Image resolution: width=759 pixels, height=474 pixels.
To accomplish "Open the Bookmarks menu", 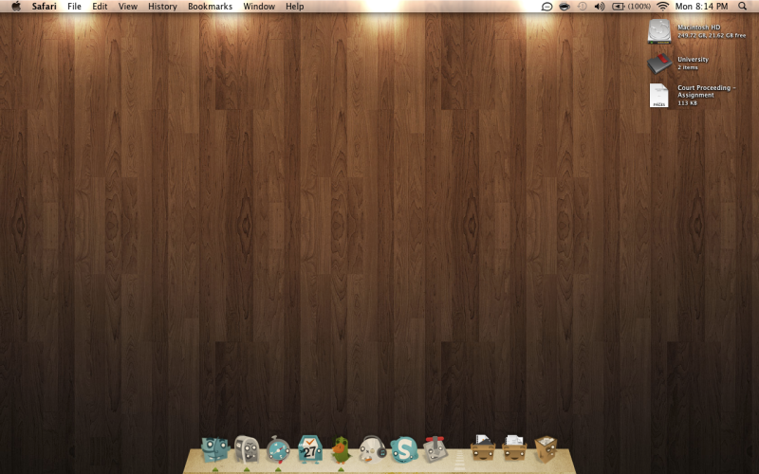I will [x=210, y=7].
